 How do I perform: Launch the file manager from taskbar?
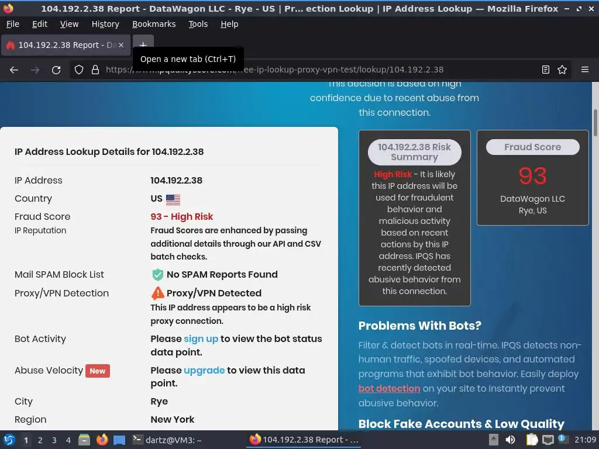[84, 440]
